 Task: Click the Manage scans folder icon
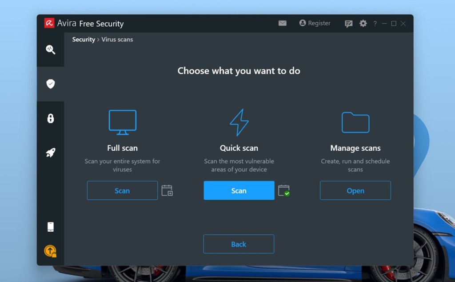[355, 122]
